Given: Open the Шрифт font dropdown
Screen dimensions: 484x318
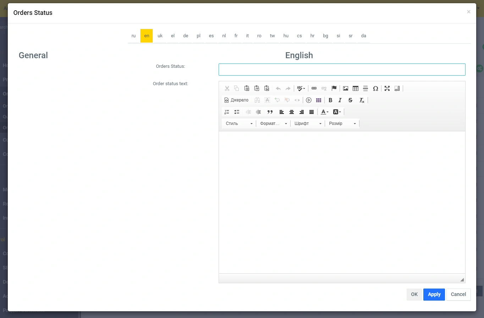Looking at the screenshot, I should [x=308, y=124].
